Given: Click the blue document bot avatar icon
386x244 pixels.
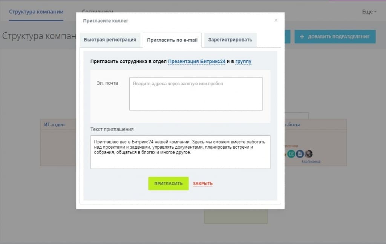Looking at the screenshot, I should click(300, 154).
